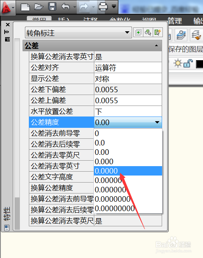This screenshot has height=258, width=203.
Task: Undo the last action
Action: coord(65,7)
